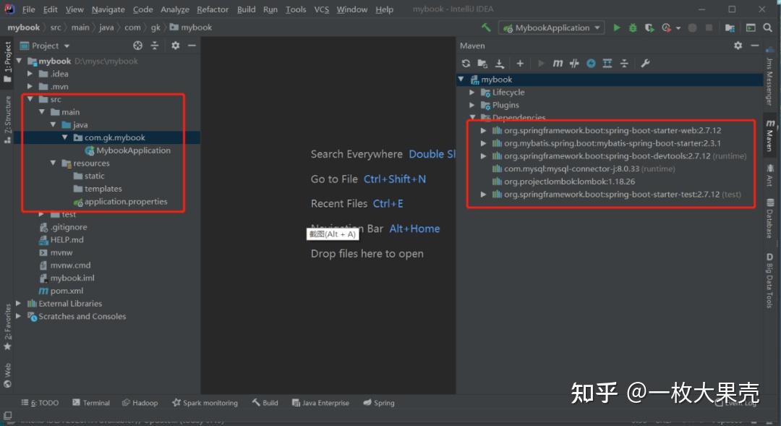The width and height of the screenshot is (781, 426).
Task: Open the Navigate menu
Action: (x=108, y=9)
